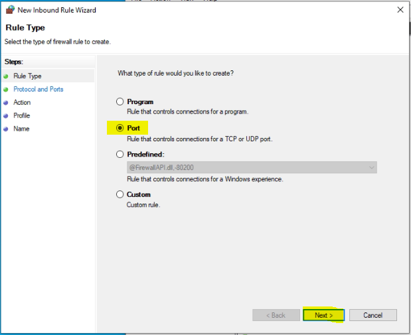Close the New Inbound Rule Wizard
The width and height of the screenshot is (411, 335).
400,10
